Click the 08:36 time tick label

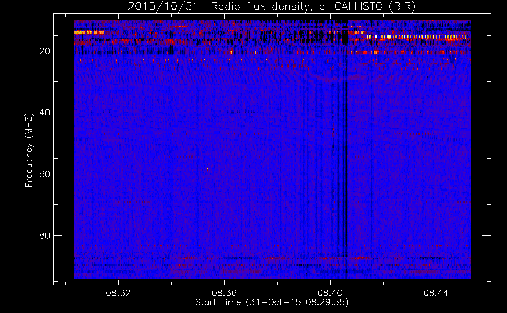(x=224, y=293)
